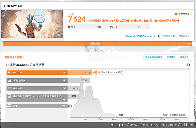Click the laptop icon in the bottom row
This screenshot has height=128, width=196.
click(9, 106)
